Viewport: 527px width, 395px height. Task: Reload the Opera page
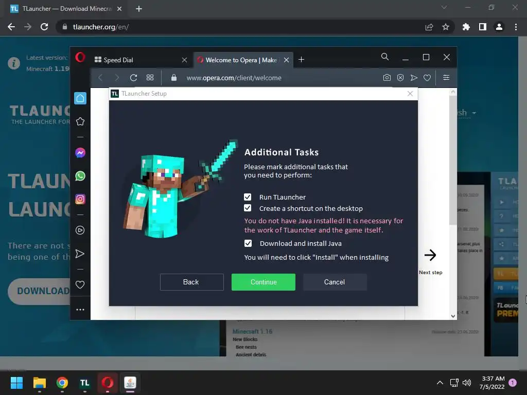[133, 78]
